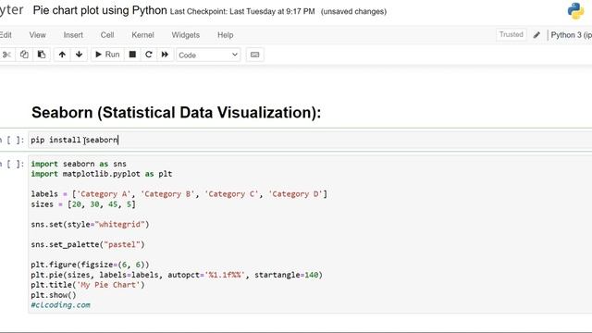Restart the kernel with circular arrow icon
The width and height of the screenshot is (592, 333).
click(149, 55)
